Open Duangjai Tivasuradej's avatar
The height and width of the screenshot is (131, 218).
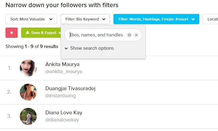pos(28,92)
